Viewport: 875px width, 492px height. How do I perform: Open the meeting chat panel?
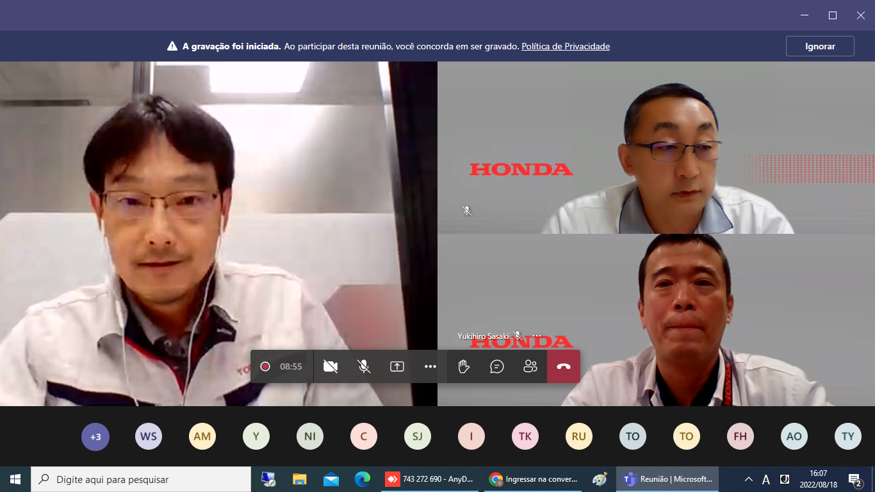tap(497, 366)
